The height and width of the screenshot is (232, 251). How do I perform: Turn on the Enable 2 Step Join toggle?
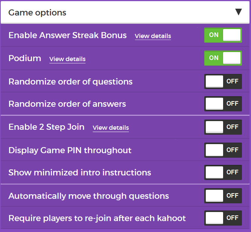(x=223, y=127)
